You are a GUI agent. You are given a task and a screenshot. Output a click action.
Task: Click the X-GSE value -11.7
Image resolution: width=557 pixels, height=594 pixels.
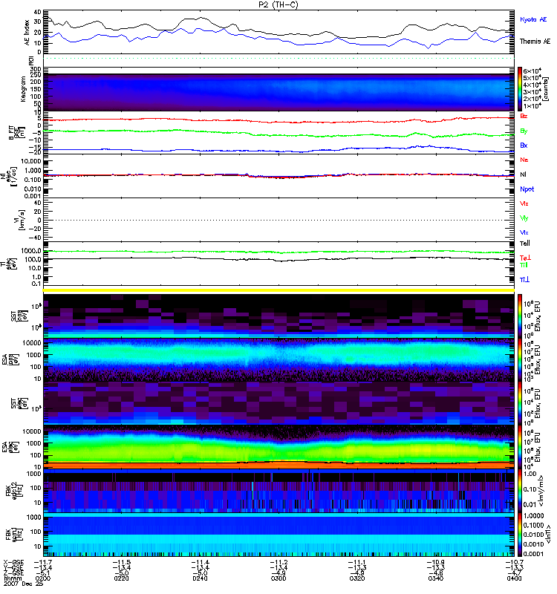click(43, 562)
